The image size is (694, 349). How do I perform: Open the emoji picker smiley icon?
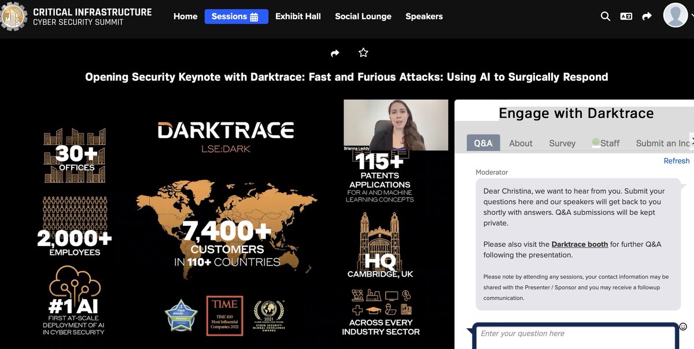tap(683, 326)
